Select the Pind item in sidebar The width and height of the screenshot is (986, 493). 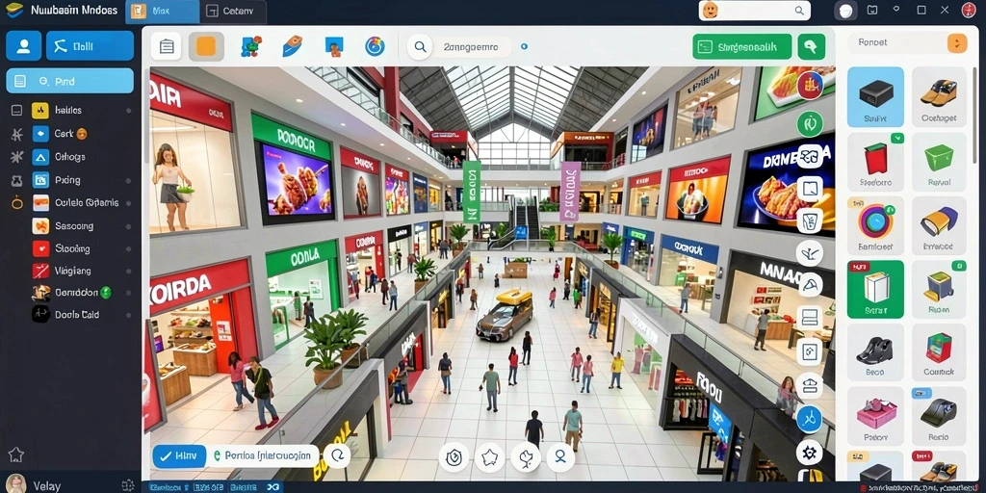point(69,81)
